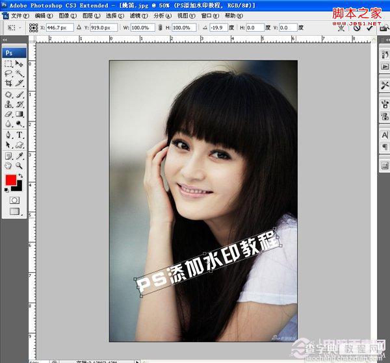The image size is (390, 363).
Task: Collapse the toolbox with double arrows
Action: [x=5, y=40]
